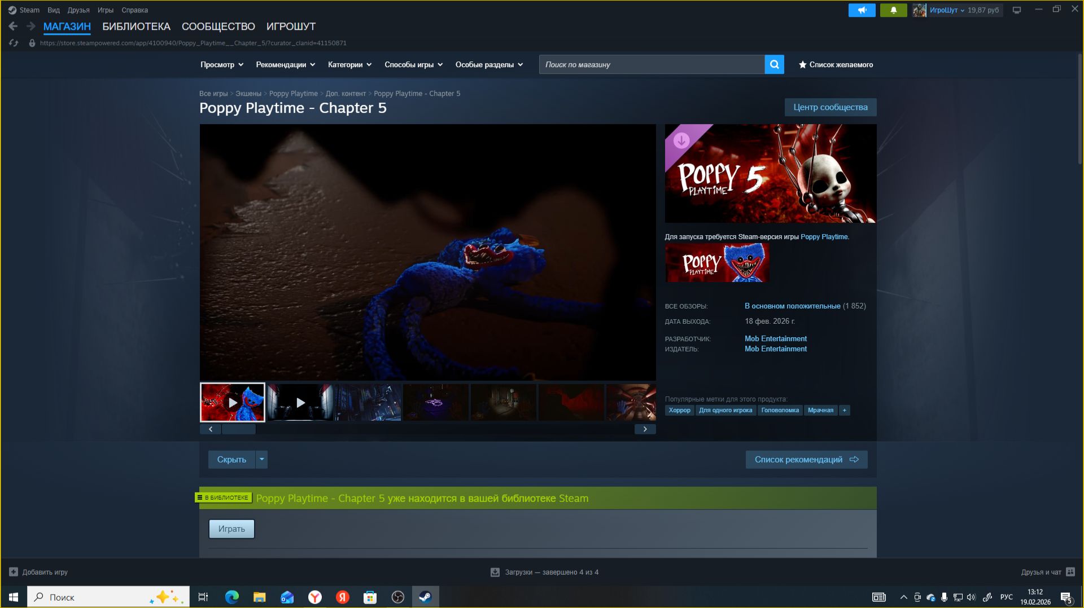Open the Игры menu

click(x=106, y=10)
